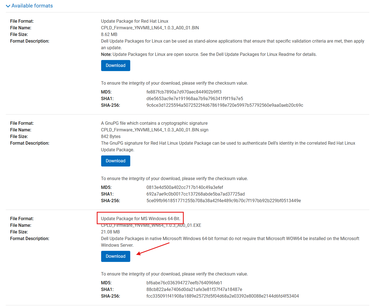Select the 8.62 MB file size text
This screenshot has height=307, width=391.
(109, 34)
